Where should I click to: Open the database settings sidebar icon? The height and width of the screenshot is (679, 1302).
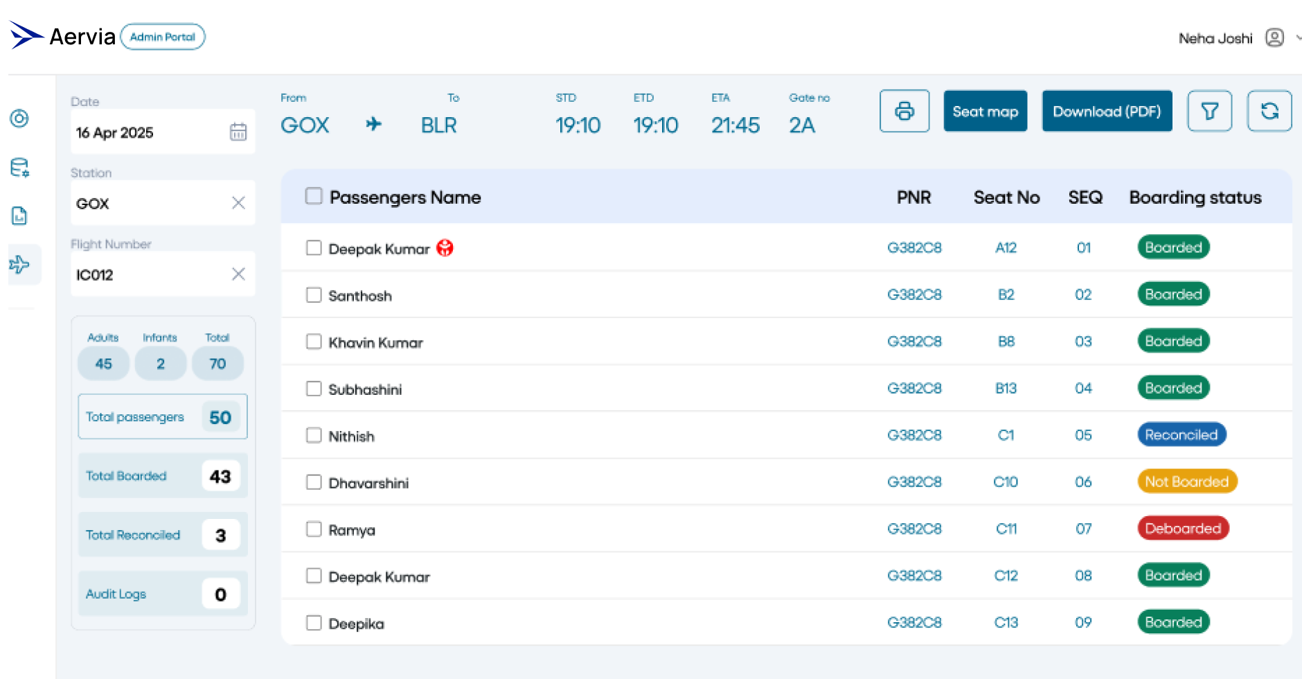coord(19,168)
